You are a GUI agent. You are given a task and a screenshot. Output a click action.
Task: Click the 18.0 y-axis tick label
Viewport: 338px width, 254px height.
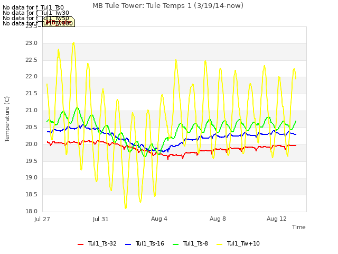tap(32, 211)
